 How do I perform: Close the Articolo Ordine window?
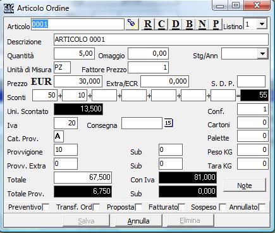257,5
